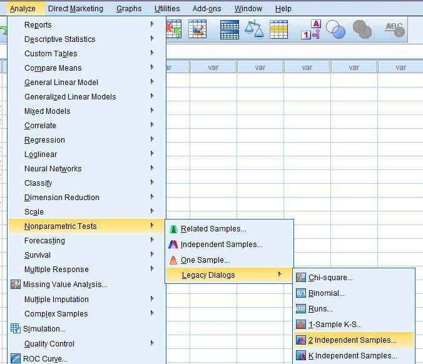The width and height of the screenshot is (423, 364).
Task: Click the Related Samples green icon
Action: [x=173, y=229]
